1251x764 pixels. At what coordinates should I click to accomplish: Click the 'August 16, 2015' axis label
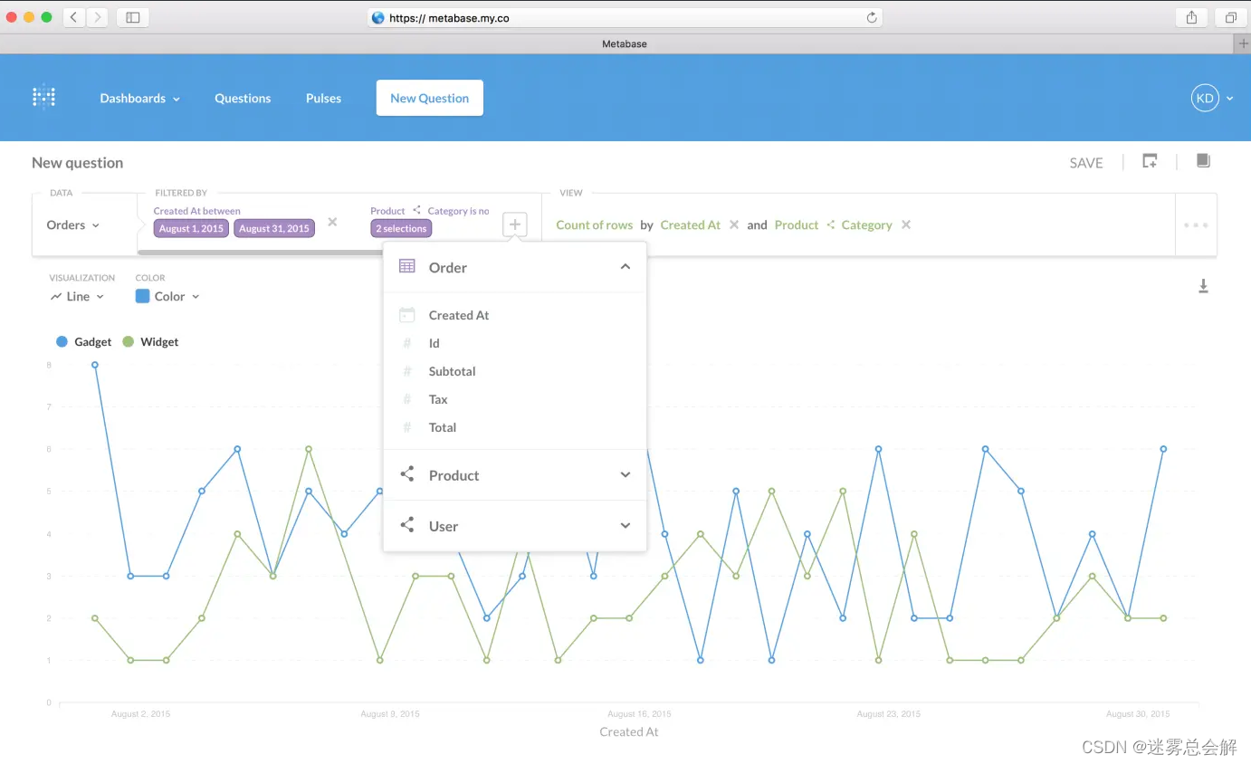639,714
